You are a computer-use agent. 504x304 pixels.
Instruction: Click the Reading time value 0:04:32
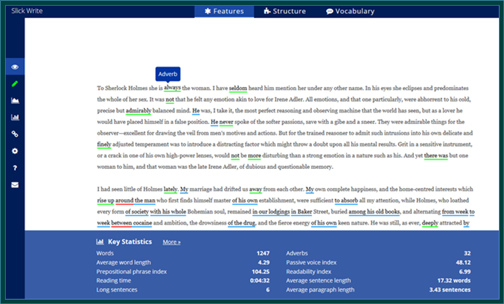pos(260,281)
